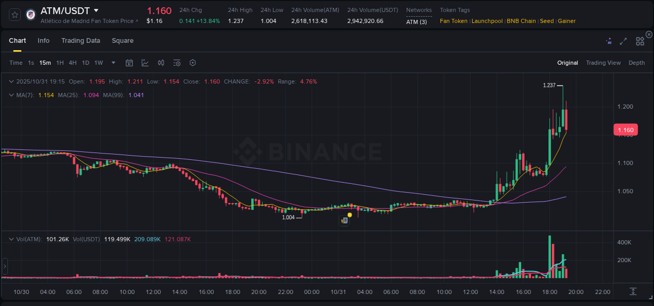Viewport: 654px width, 306px height.
Task: Open the extra timeframe intervals dropdown
Action: point(112,63)
